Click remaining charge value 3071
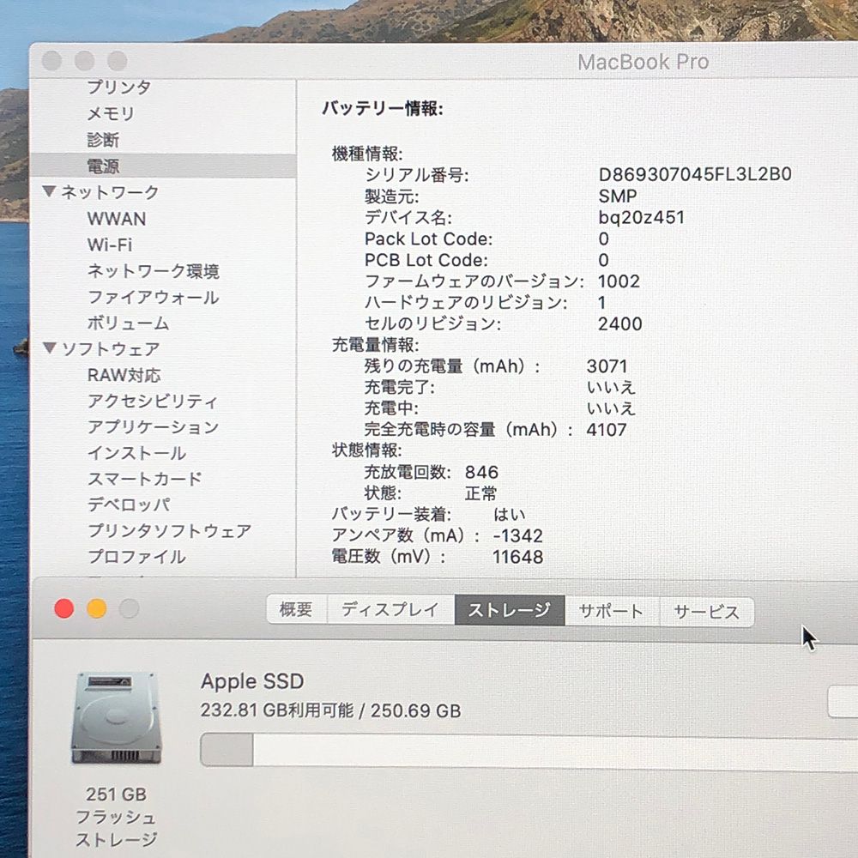This screenshot has height=858, width=858. click(607, 366)
